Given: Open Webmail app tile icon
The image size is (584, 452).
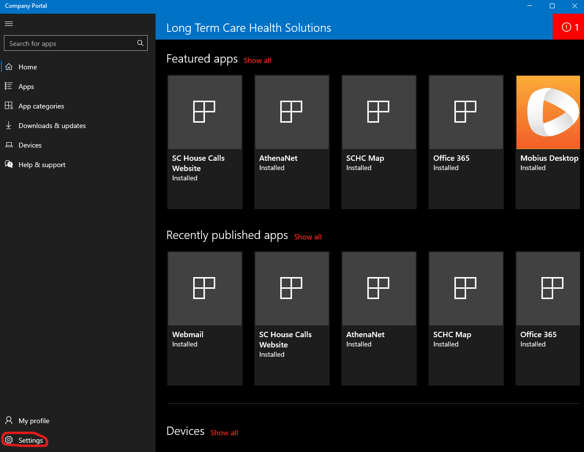Looking at the screenshot, I should point(205,288).
